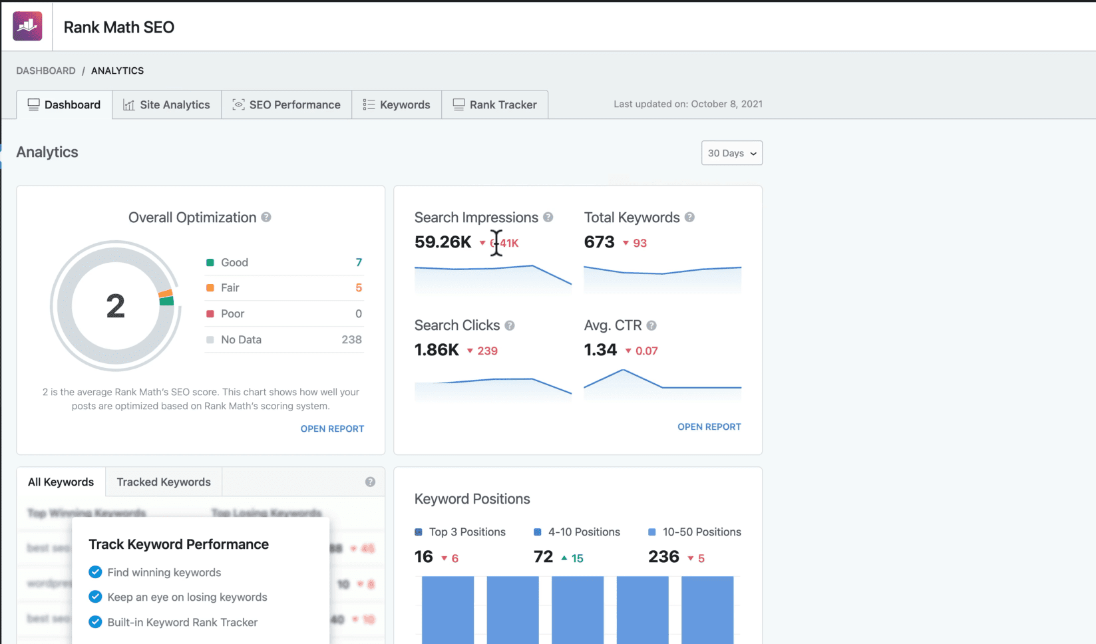
Task: Click the orange Fair legend swatch
Action: 210,288
